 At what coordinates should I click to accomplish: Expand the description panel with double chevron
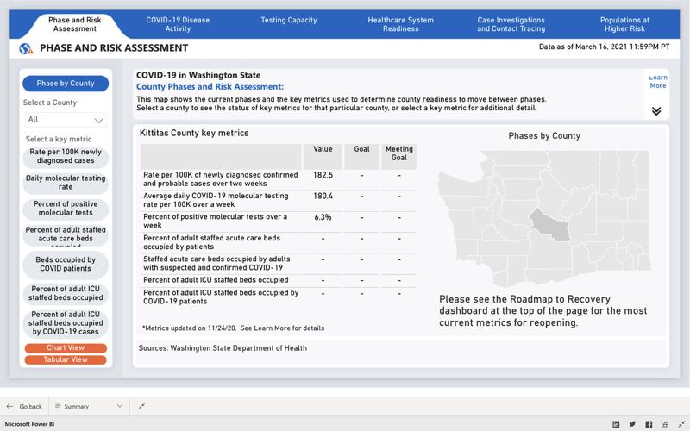click(656, 111)
